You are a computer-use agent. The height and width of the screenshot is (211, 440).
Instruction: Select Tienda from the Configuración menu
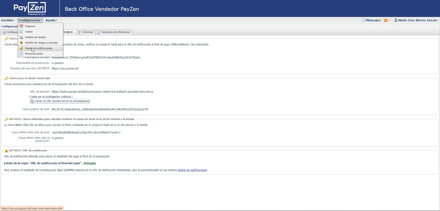pyautogui.click(x=40, y=32)
